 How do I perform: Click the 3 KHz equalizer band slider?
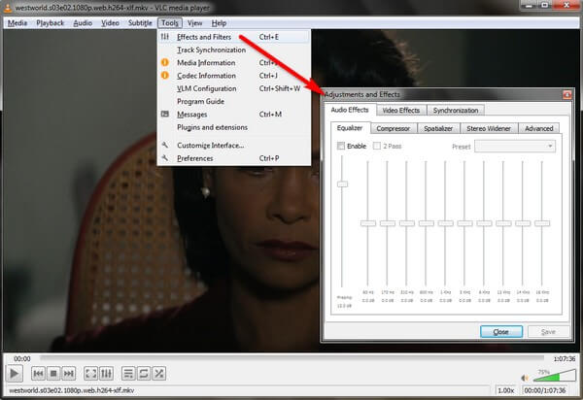coord(464,223)
